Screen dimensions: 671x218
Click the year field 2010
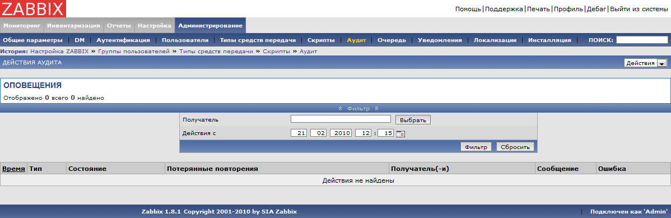(x=341, y=133)
